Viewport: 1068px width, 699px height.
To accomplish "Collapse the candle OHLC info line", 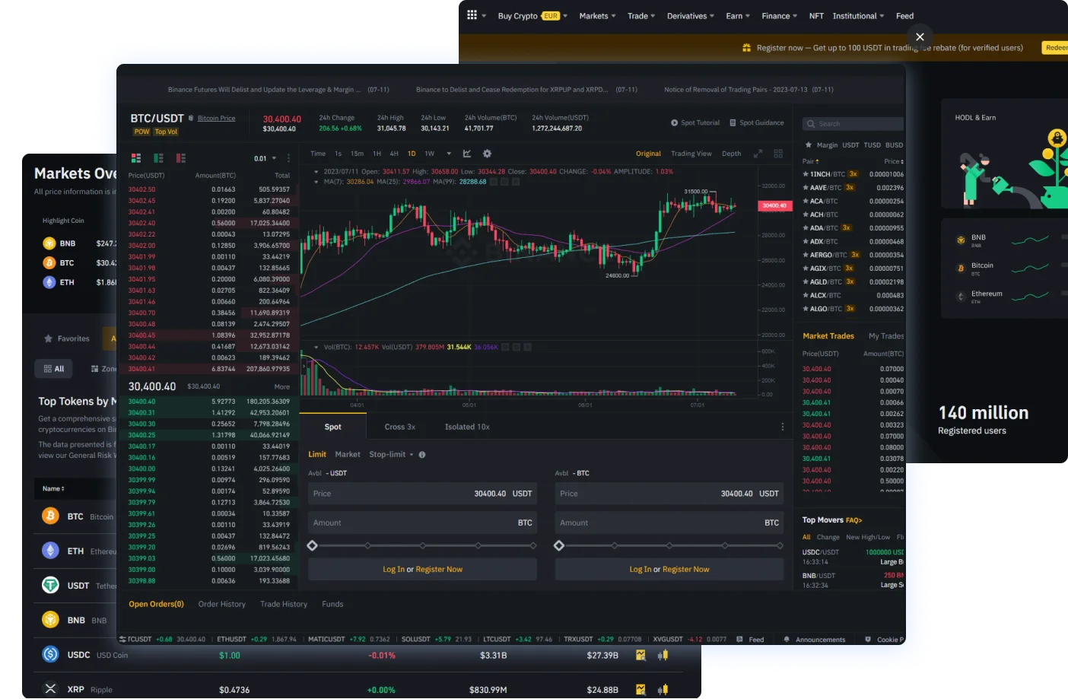I will 316,171.
